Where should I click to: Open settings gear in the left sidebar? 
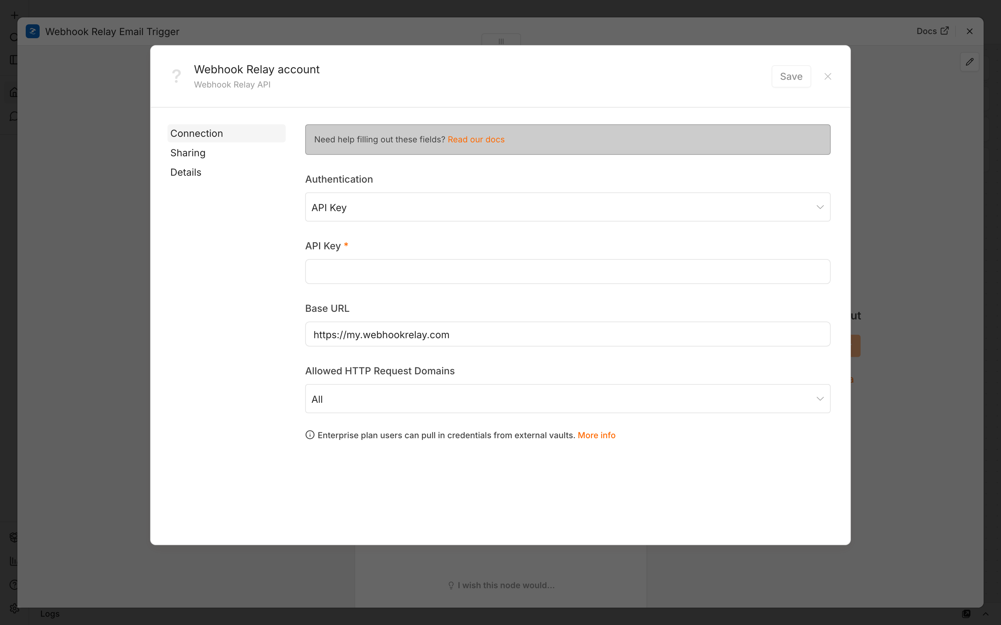click(x=14, y=608)
